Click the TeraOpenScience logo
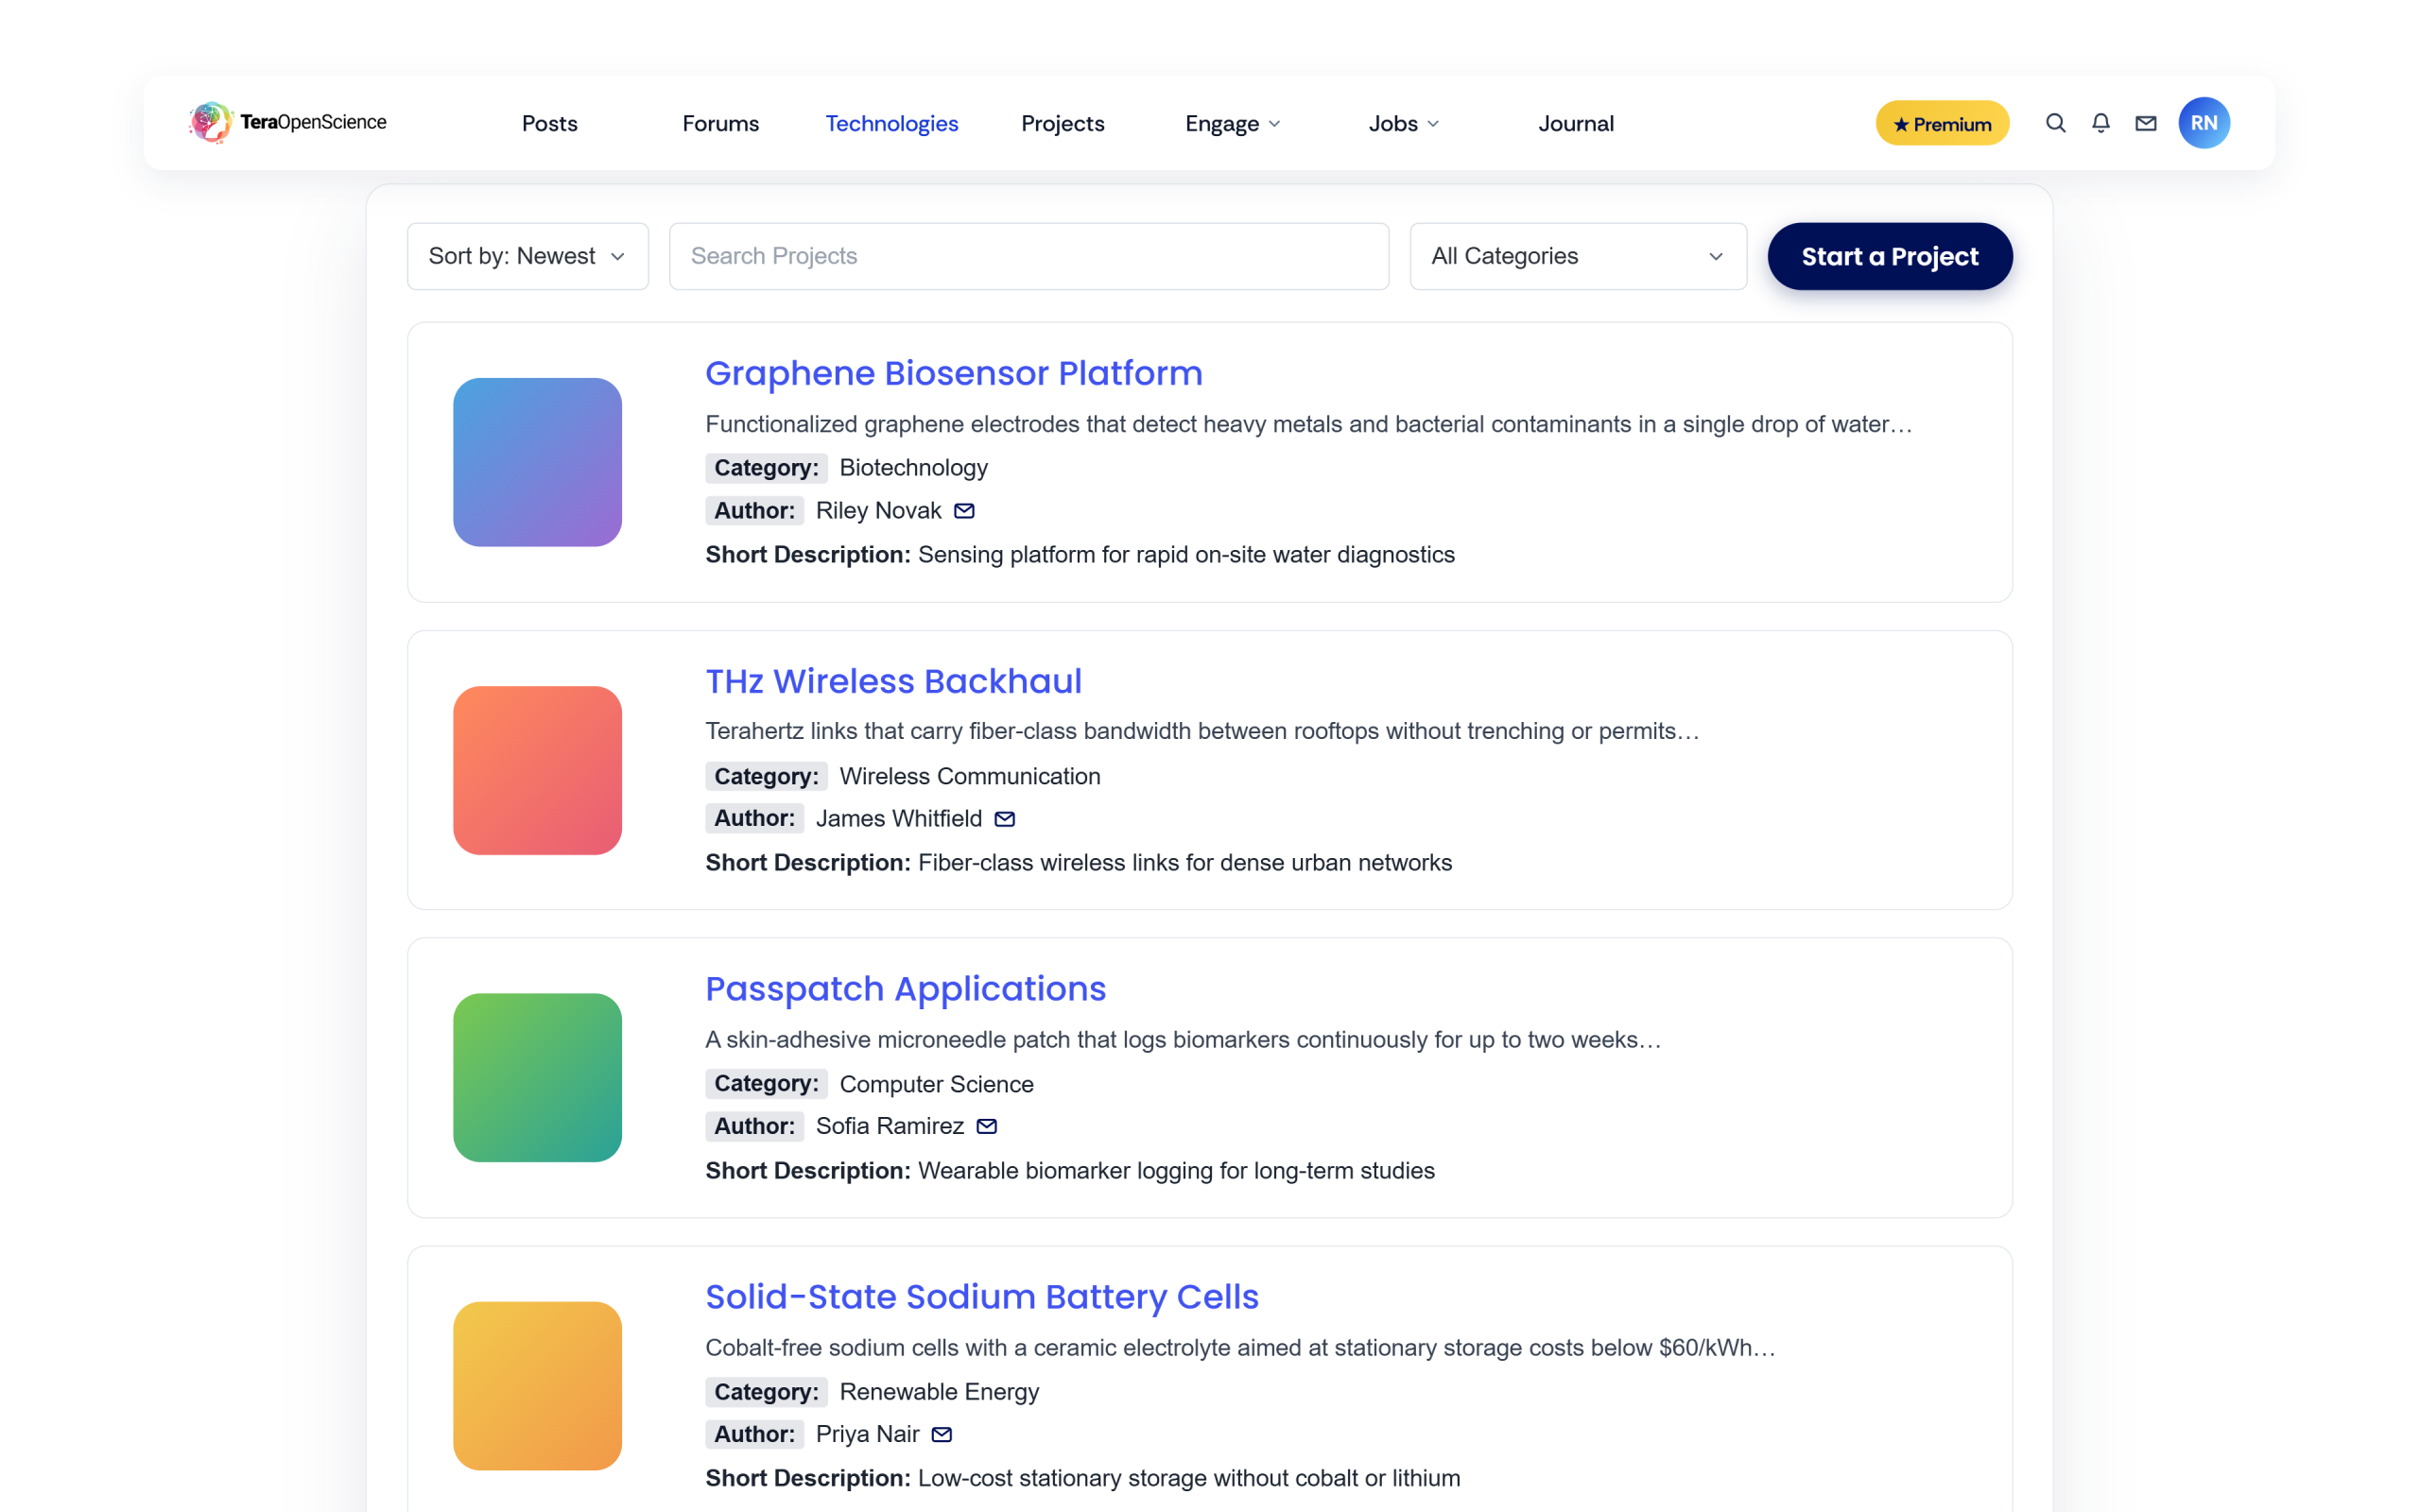 287,122
